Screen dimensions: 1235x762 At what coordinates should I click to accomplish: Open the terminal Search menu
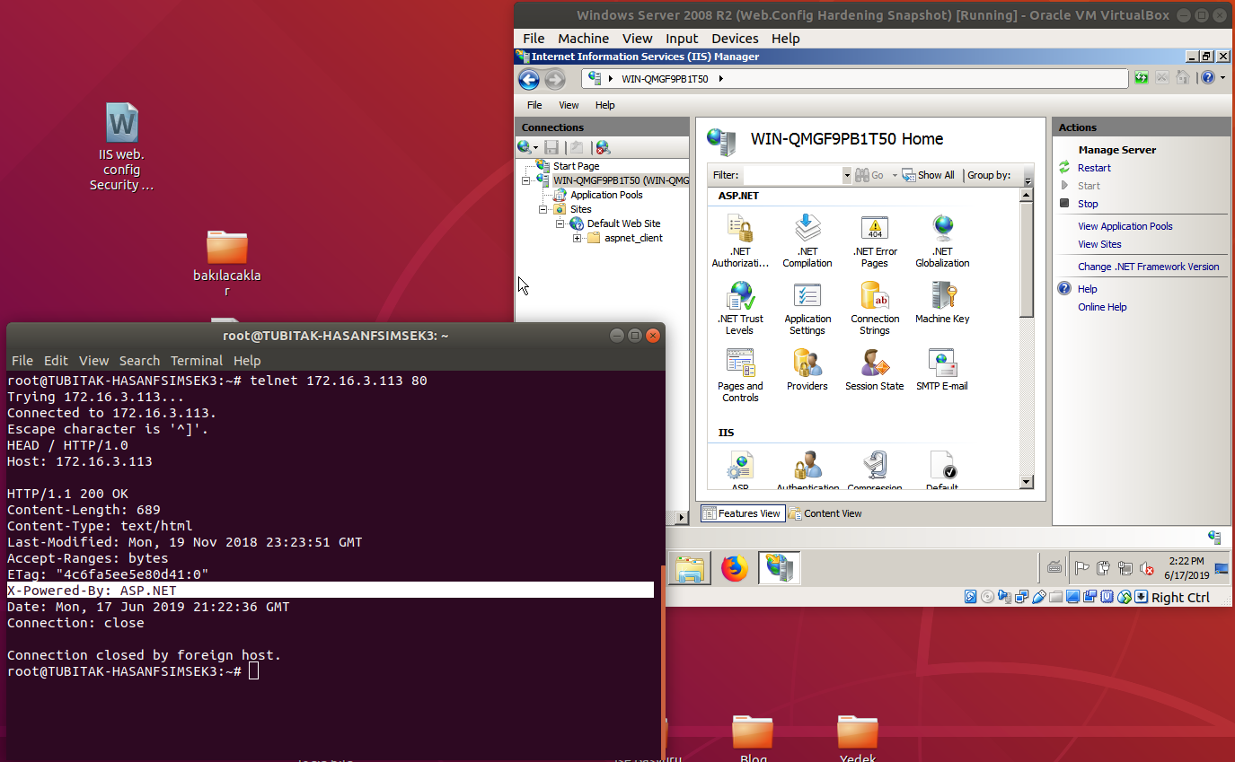point(139,361)
